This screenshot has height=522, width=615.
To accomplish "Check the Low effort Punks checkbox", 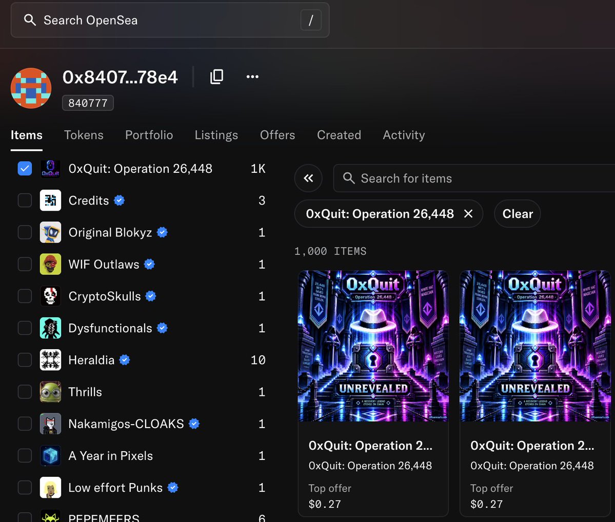I will (25, 488).
